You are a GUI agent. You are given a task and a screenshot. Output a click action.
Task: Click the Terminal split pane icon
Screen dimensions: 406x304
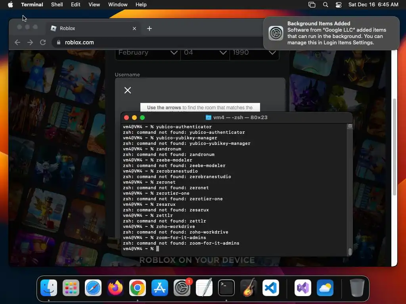(350, 126)
